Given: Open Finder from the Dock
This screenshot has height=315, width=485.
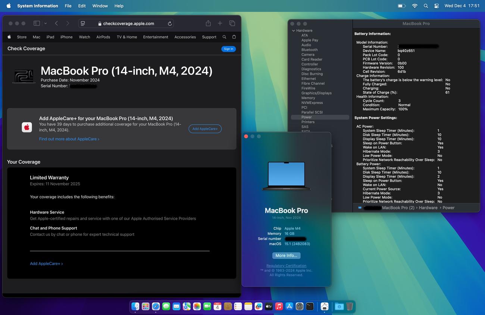Looking at the screenshot, I should click(x=135, y=306).
